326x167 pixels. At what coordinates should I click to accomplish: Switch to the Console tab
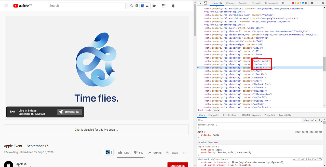(x=230, y=3)
